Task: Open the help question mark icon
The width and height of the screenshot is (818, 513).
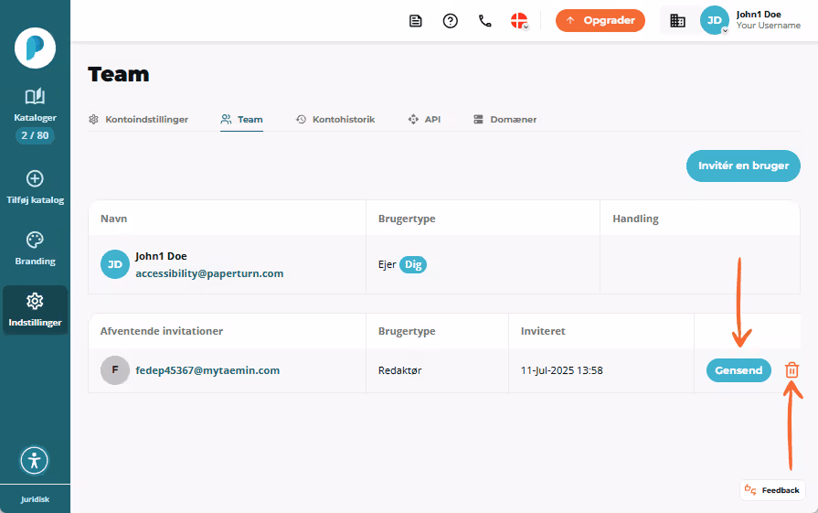Action: coord(451,21)
